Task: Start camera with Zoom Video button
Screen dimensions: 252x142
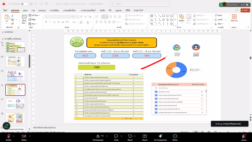Action: pyautogui.click(x=24, y=135)
